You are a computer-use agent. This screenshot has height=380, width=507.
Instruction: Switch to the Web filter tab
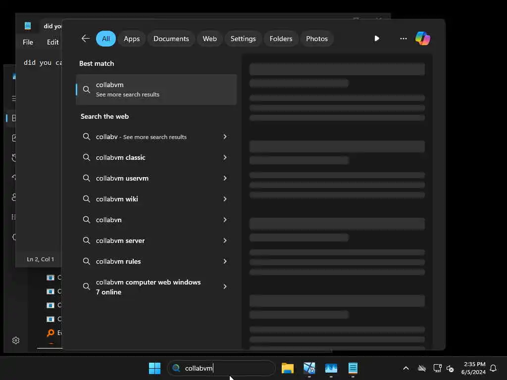click(209, 39)
